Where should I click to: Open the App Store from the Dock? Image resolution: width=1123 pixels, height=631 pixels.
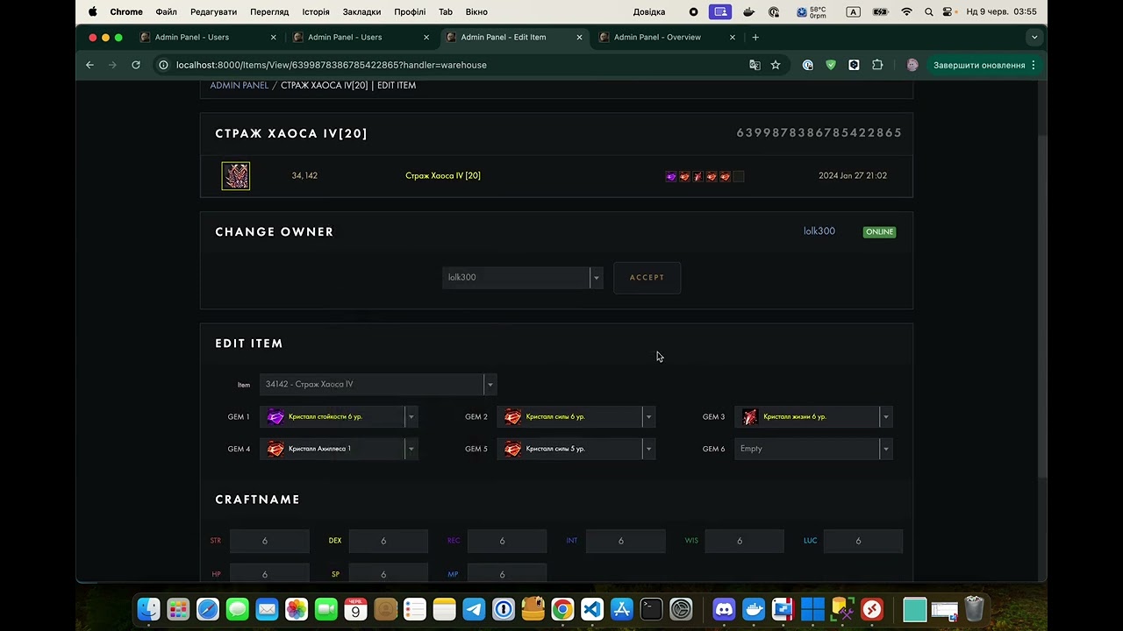(621, 609)
